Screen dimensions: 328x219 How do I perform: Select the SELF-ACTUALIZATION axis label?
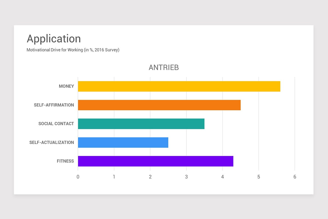pyautogui.click(x=52, y=142)
